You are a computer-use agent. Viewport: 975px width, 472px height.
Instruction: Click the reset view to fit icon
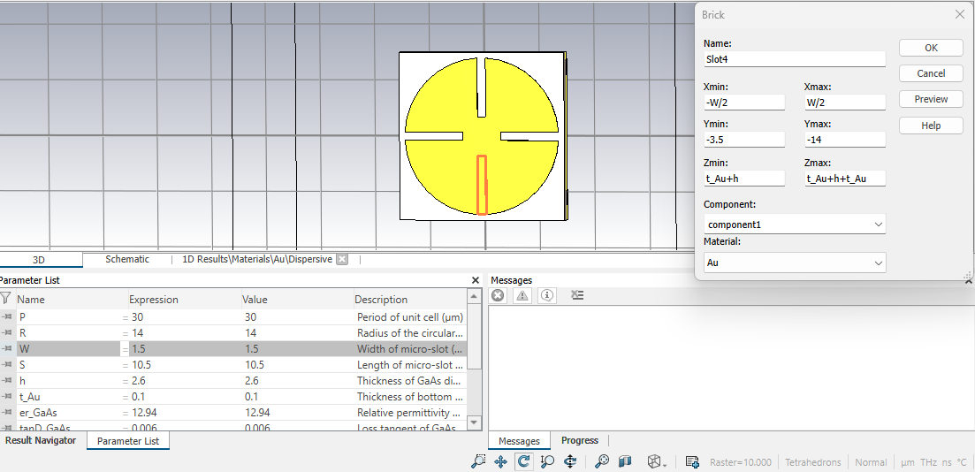point(602,461)
